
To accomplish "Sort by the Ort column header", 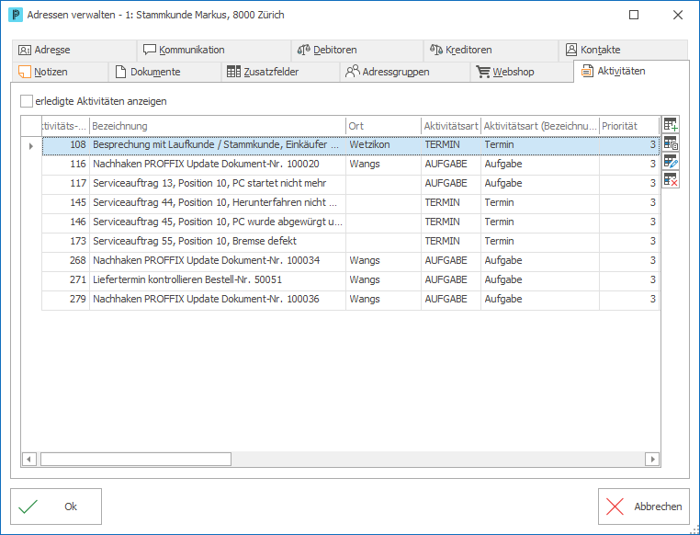I will tap(383, 126).
